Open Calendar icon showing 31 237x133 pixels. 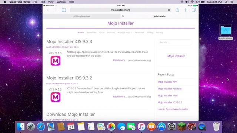(x=71, y=126)
